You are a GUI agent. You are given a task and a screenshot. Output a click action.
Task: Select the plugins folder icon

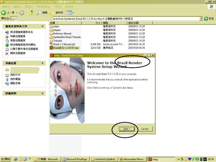(x=51, y=30)
